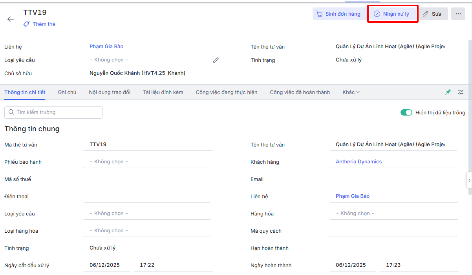Click the Nhận xử lý button
Screen dimensions: 472x275
[392, 14]
